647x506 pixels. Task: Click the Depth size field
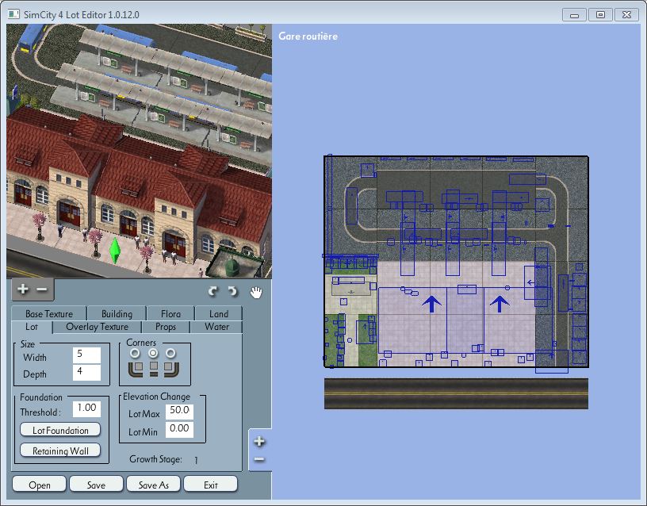coord(86,373)
